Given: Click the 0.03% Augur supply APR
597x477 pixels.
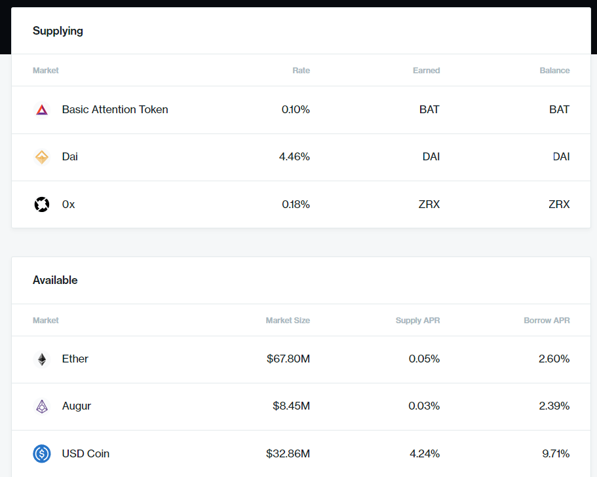Looking at the screenshot, I should (x=424, y=406).
